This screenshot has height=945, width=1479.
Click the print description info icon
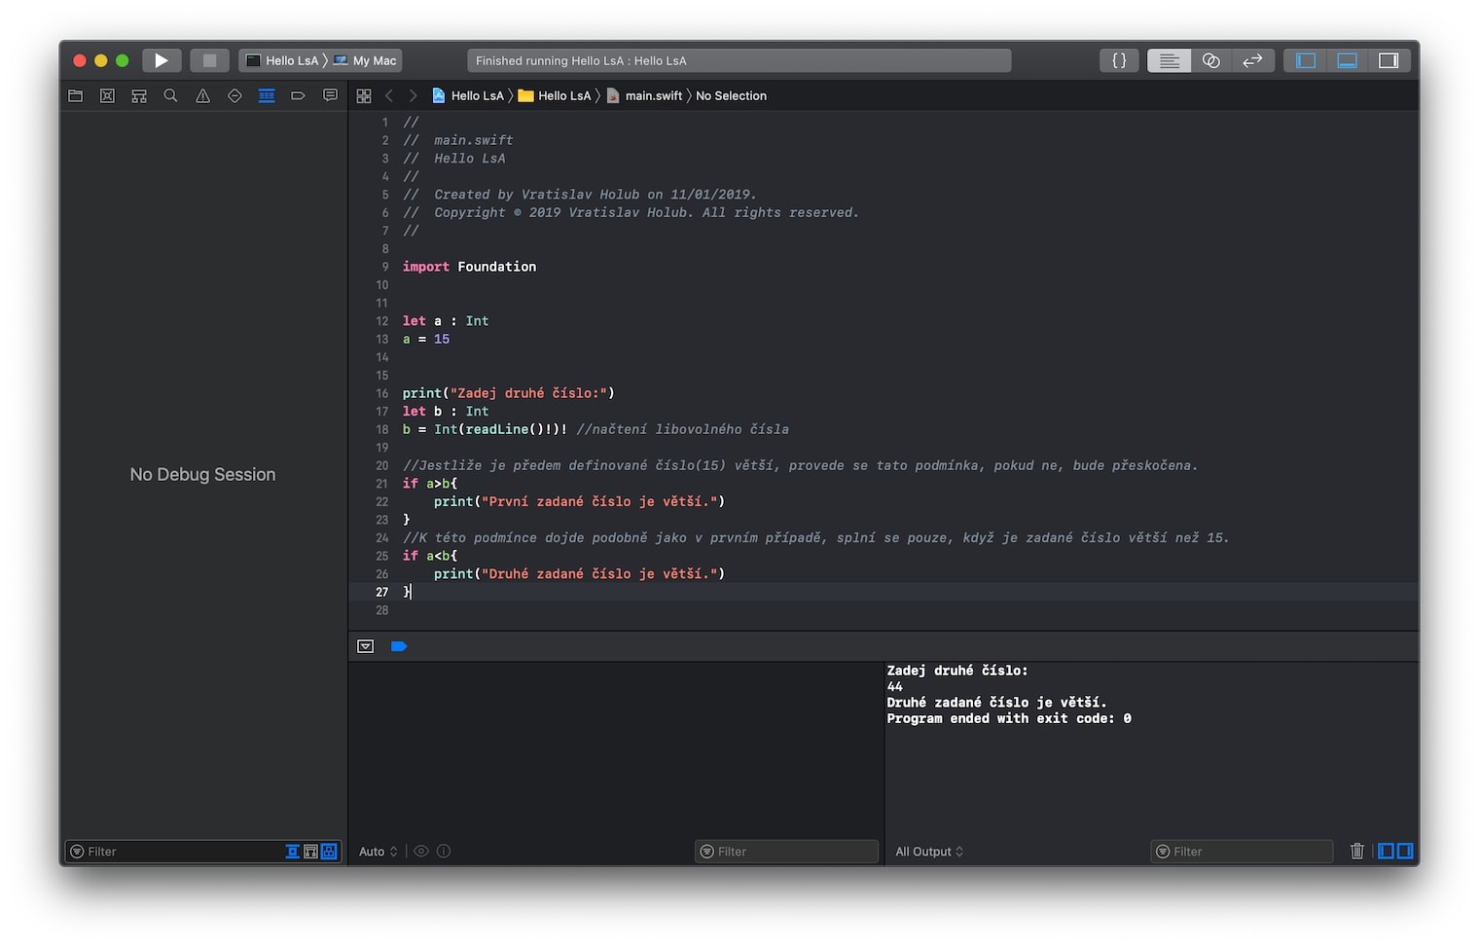tap(444, 852)
